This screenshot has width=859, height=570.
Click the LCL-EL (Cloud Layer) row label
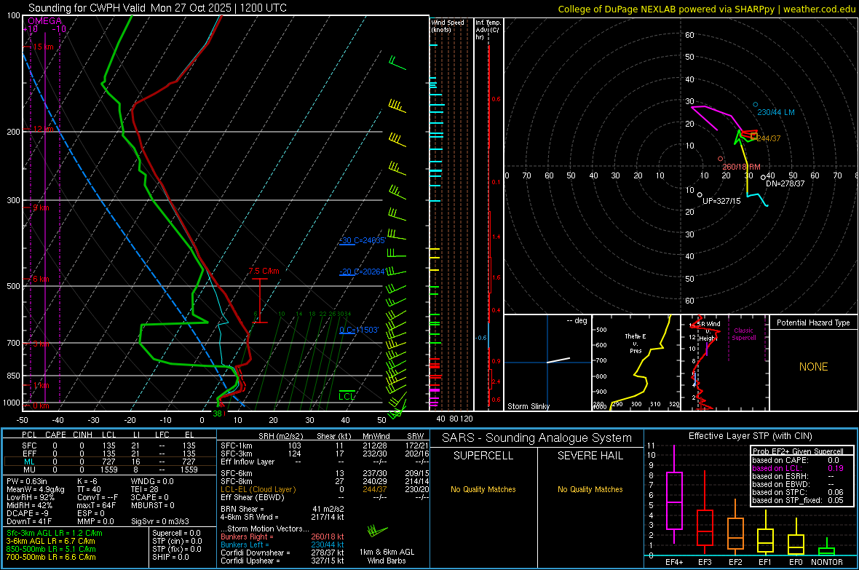(258, 489)
